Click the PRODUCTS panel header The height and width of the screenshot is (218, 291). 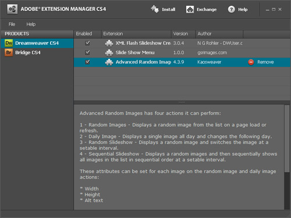pos(37,34)
